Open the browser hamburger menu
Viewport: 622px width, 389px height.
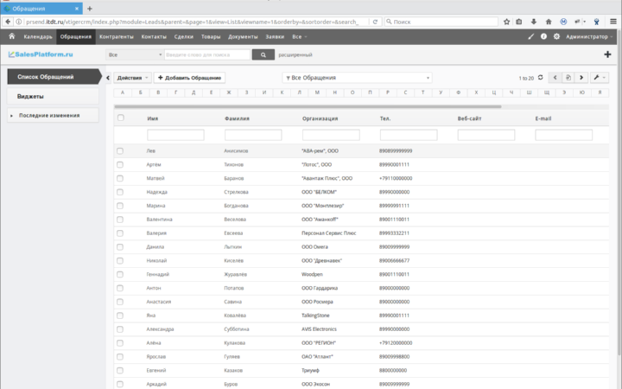pos(612,22)
